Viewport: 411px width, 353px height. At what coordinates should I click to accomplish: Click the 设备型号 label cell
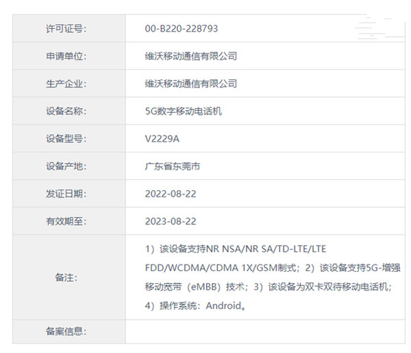(x=66, y=138)
